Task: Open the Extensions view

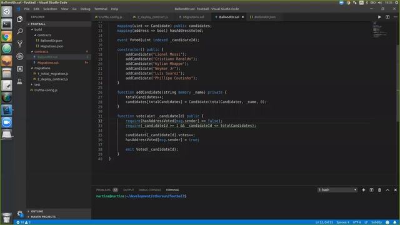Action: (19, 69)
